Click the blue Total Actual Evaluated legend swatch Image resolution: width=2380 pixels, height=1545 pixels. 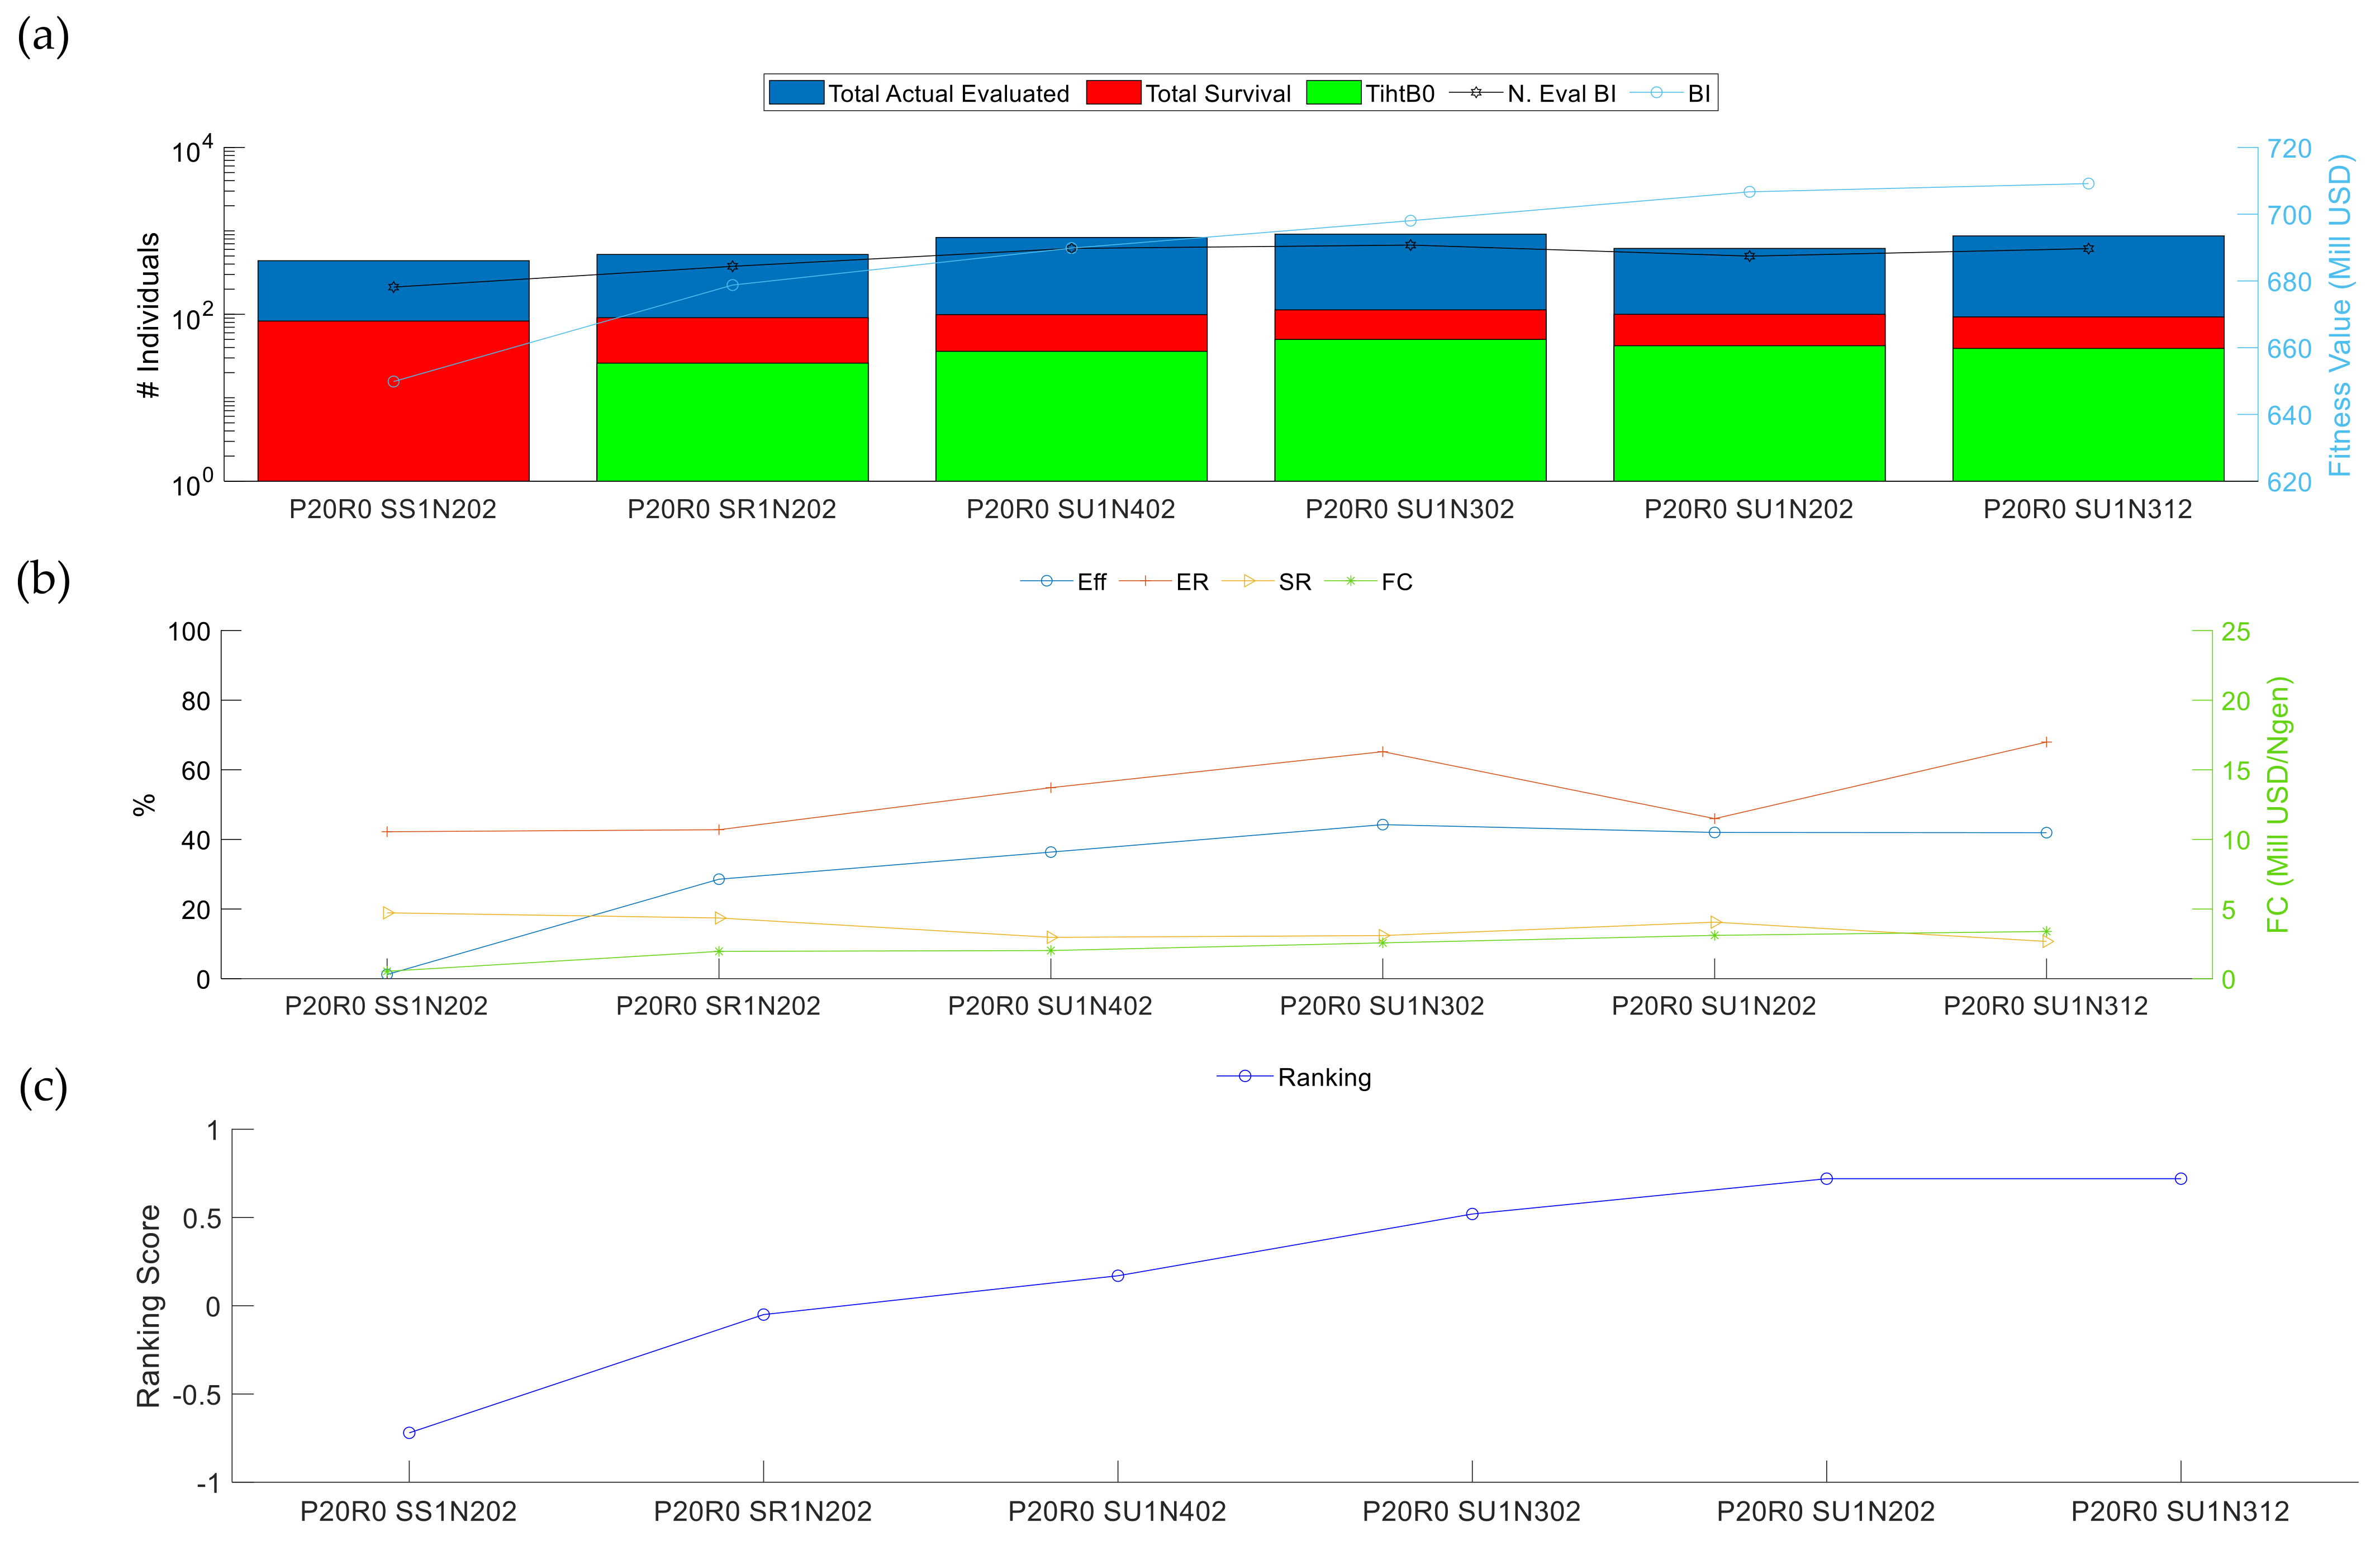point(796,93)
